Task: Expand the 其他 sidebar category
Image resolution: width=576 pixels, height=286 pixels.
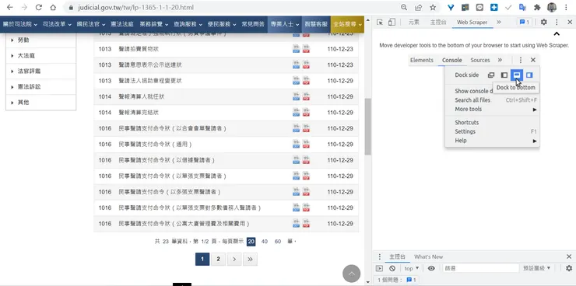Action: tap(40, 103)
